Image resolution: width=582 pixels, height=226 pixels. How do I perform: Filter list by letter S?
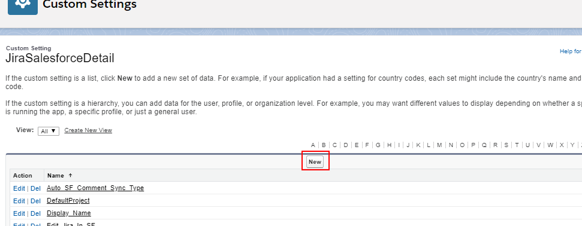pos(506,145)
